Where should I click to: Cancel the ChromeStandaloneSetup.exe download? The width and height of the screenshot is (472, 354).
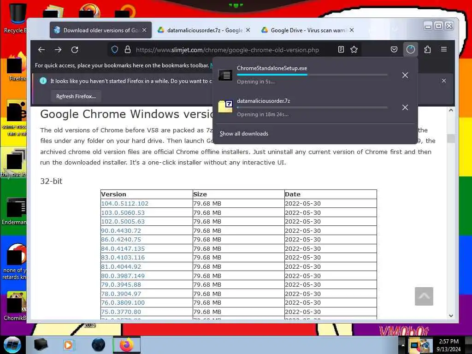(x=405, y=75)
